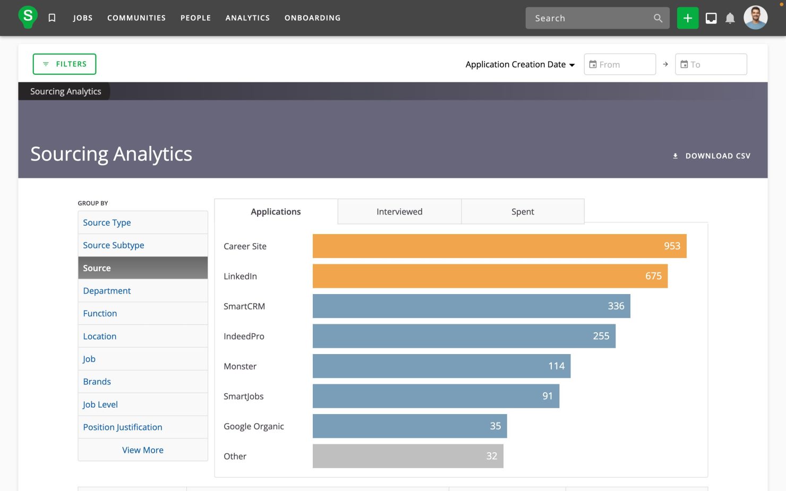Click the Filters button
The image size is (786, 491).
pos(64,64)
